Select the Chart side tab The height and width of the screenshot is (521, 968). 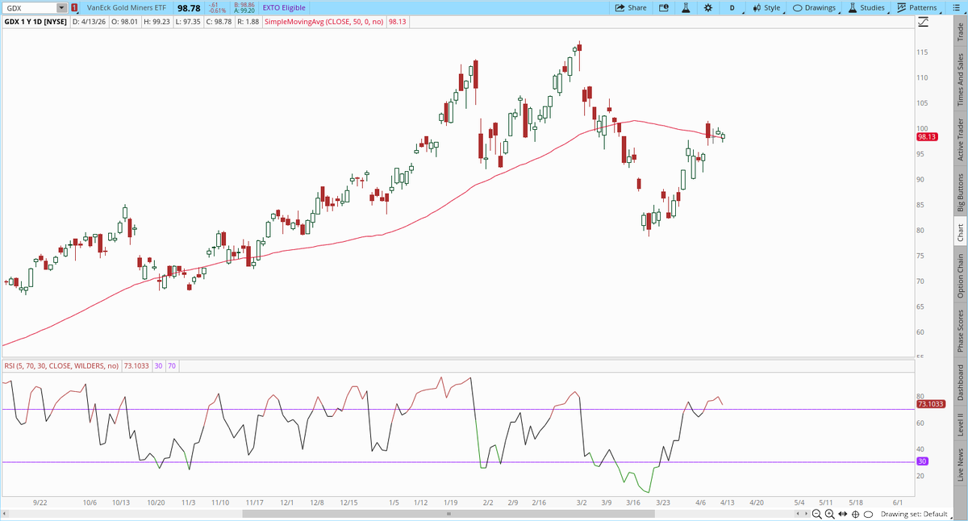[960, 232]
